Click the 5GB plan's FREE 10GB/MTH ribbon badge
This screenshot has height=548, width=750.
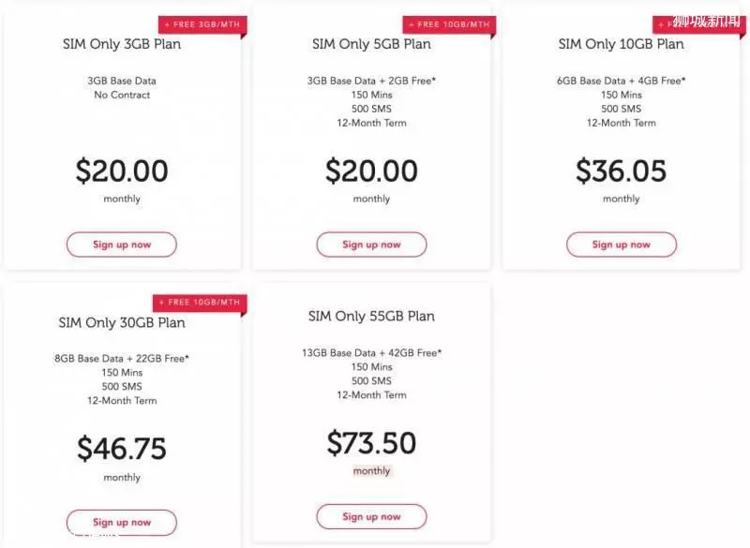450,25
